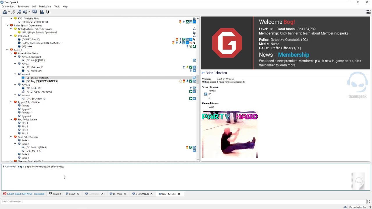Open the contacts manager toolbar icon

click(42, 12)
